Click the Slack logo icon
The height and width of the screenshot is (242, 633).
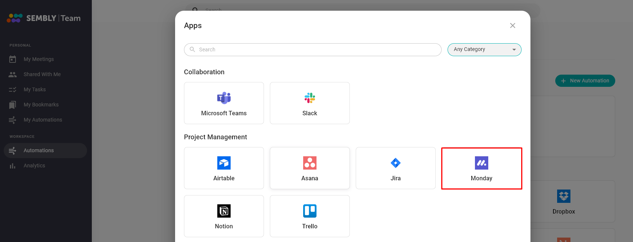(310, 98)
